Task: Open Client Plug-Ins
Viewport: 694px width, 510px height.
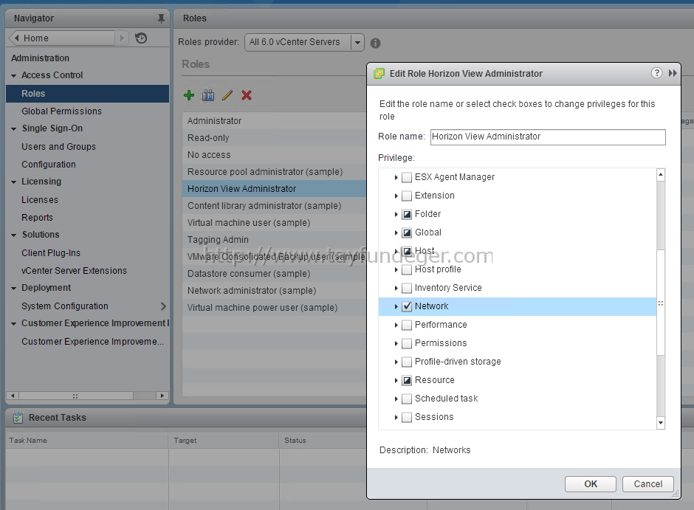Action: pyautogui.click(x=51, y=252)
